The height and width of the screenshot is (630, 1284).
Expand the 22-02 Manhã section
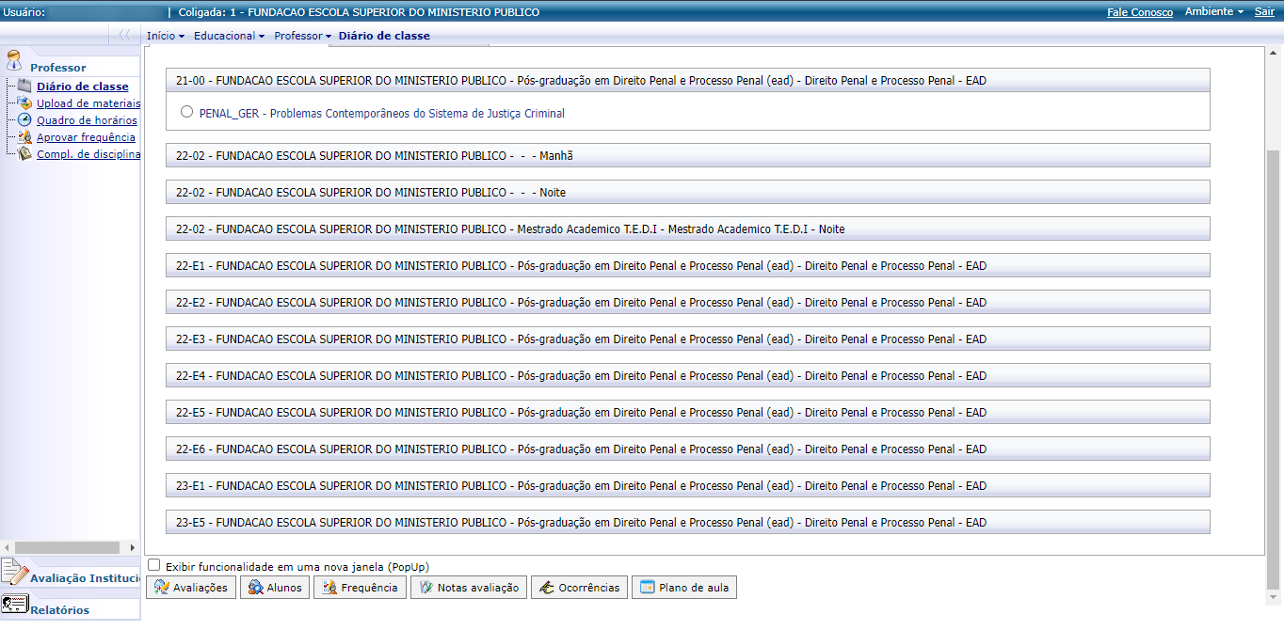tap(687, 155)
